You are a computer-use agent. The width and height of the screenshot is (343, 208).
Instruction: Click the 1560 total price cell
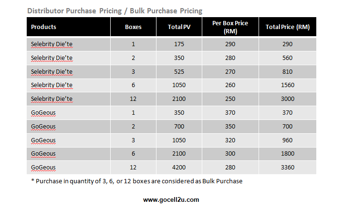[x=288, y=85]
